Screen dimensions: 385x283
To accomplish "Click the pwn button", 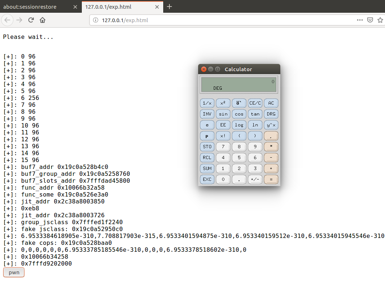I will pyautogui.click(x=14, y=272).
